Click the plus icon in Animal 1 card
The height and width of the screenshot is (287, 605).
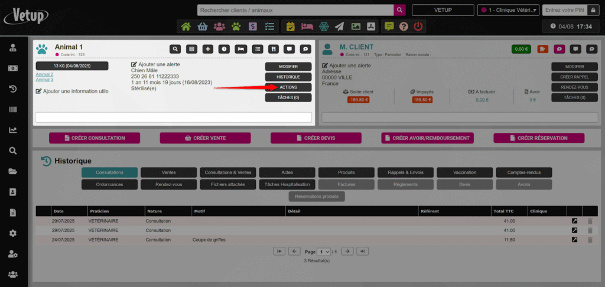tap(208, 49)
